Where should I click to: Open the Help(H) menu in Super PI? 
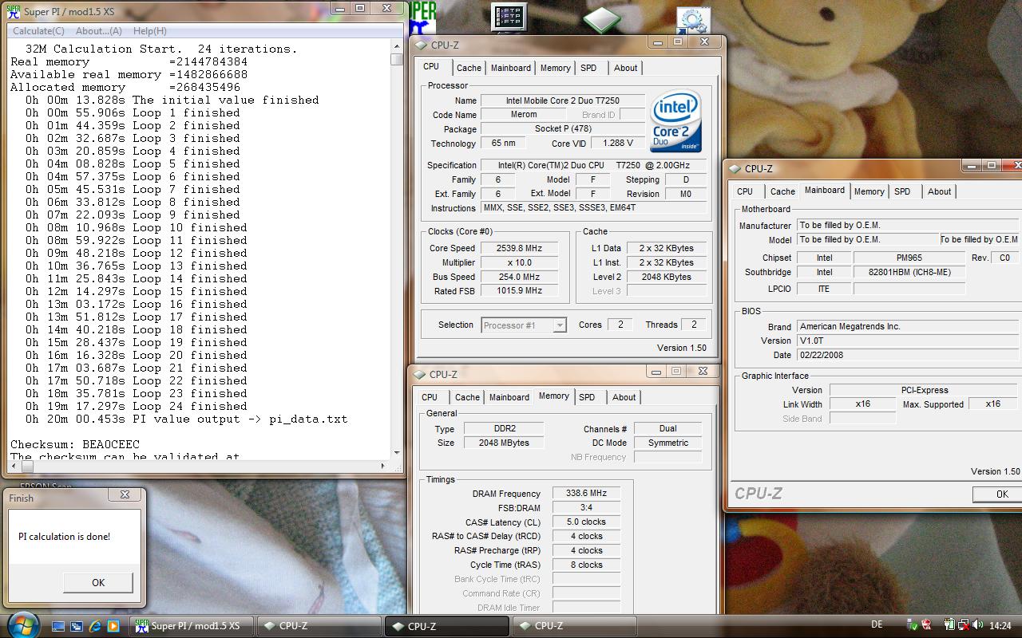coord(150,31)
